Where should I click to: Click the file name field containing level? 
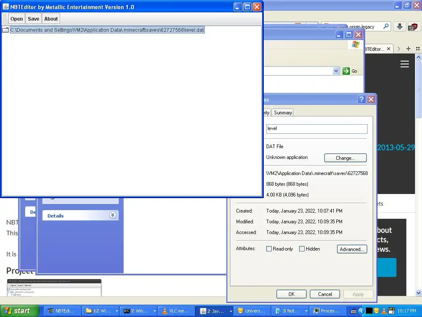(x=317, y=129)
